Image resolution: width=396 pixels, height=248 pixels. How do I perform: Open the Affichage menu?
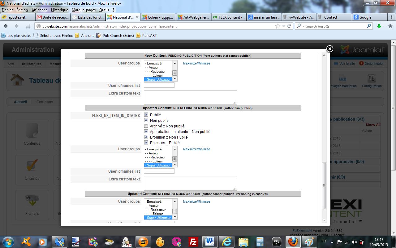coord(39,10)
